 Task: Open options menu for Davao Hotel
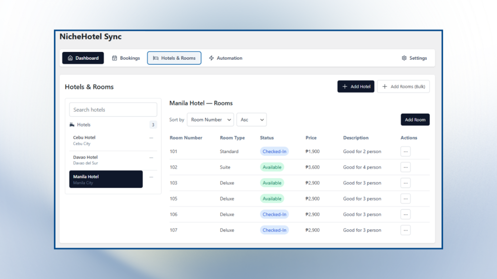151,158
